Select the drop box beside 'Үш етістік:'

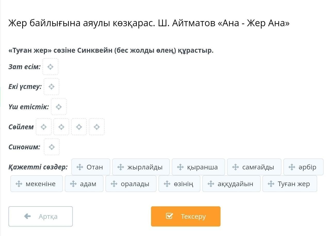(x=59, y=107)
